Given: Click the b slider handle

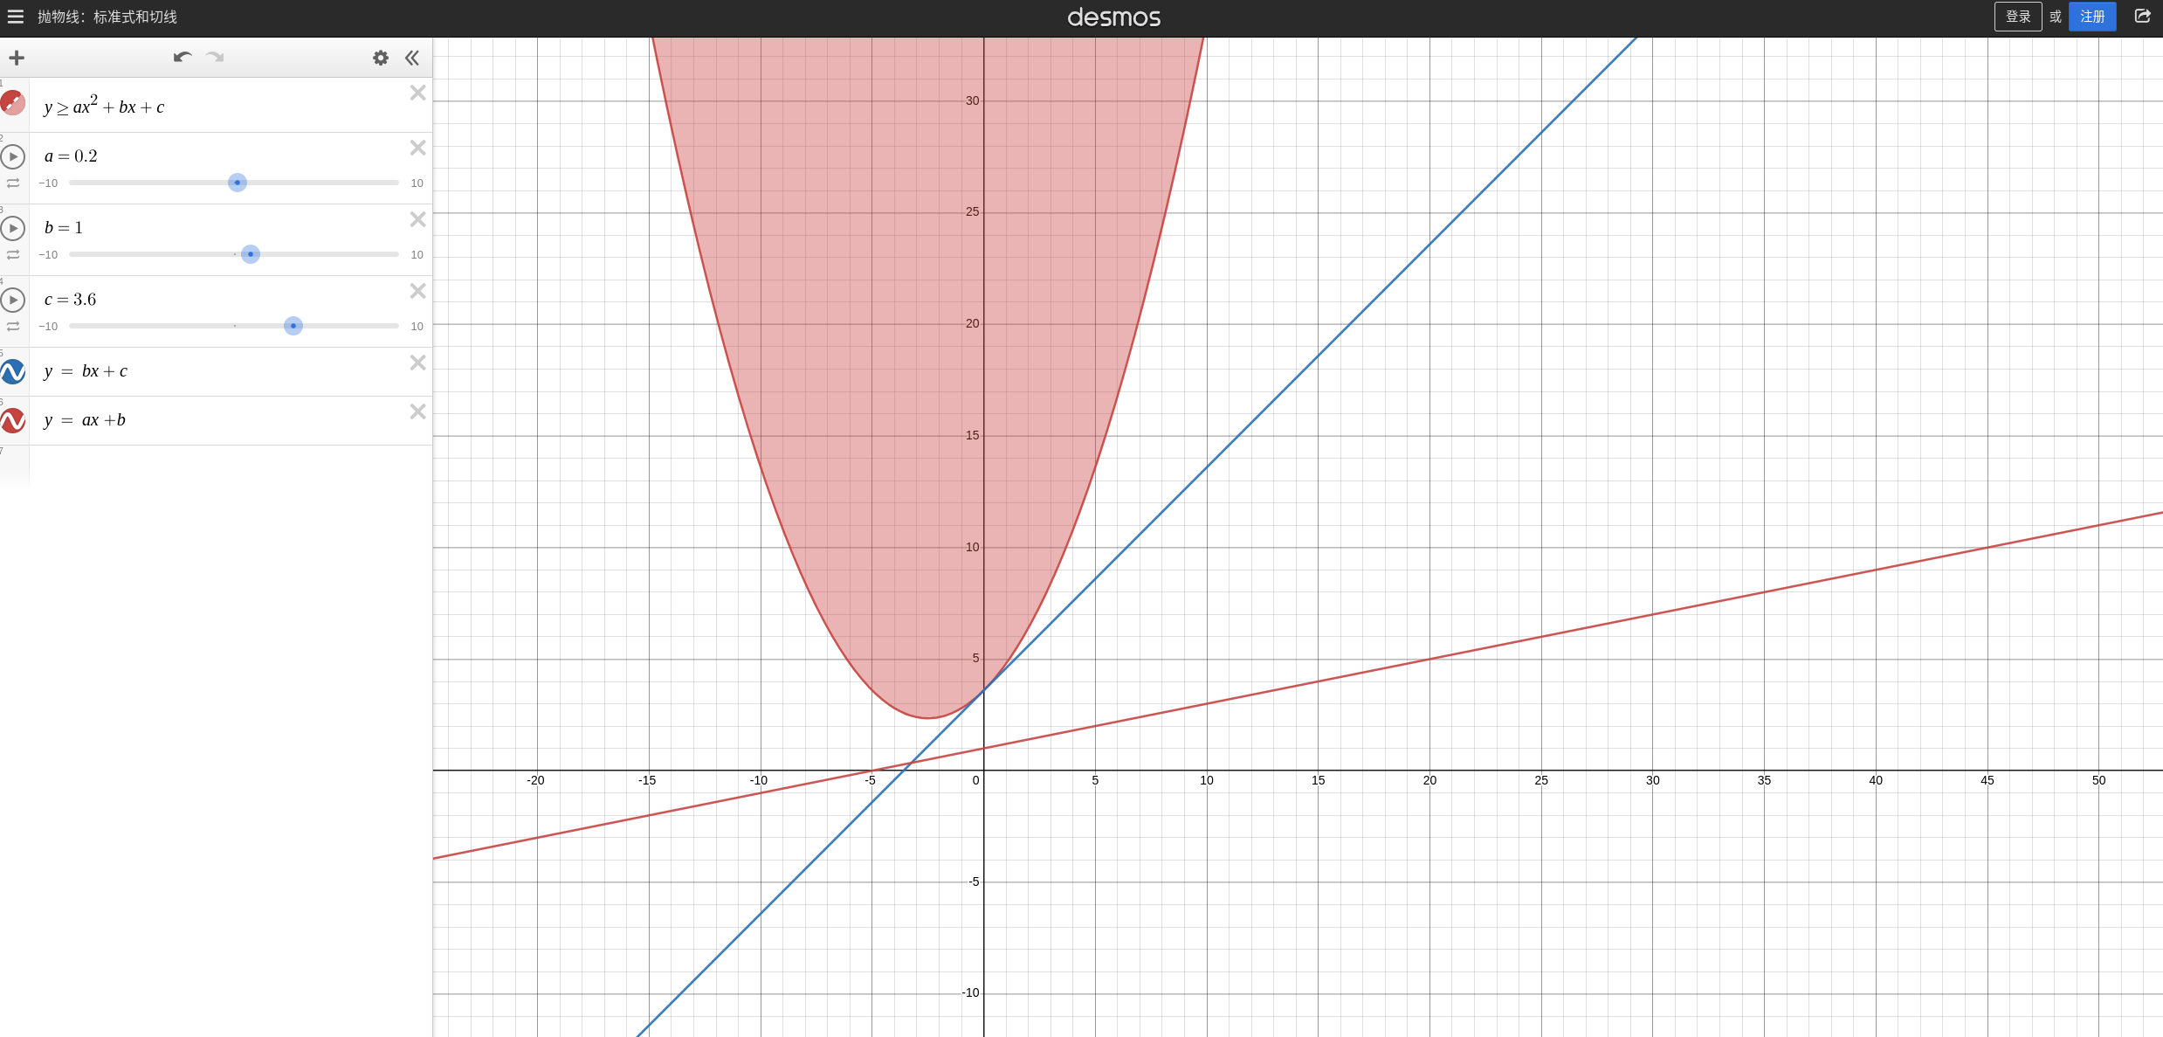Looking at the screenshot, I should tap(251, 254).
